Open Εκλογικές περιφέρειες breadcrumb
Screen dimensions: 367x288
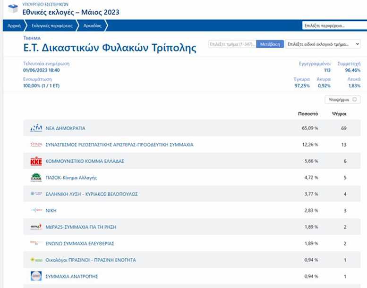[52, 25]
